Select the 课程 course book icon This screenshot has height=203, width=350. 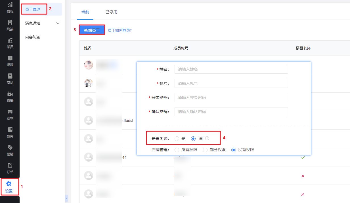pyautogui.click(x=10, y=58)
